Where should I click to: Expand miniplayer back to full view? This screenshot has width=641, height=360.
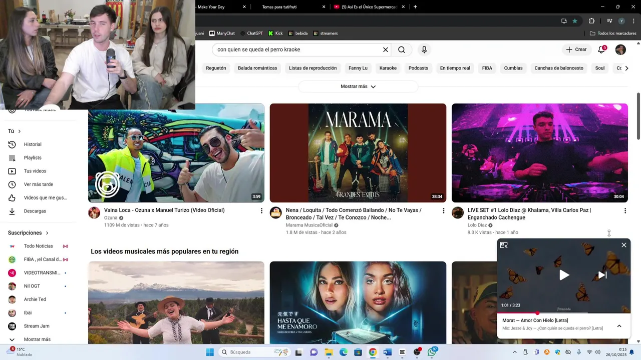504,245
